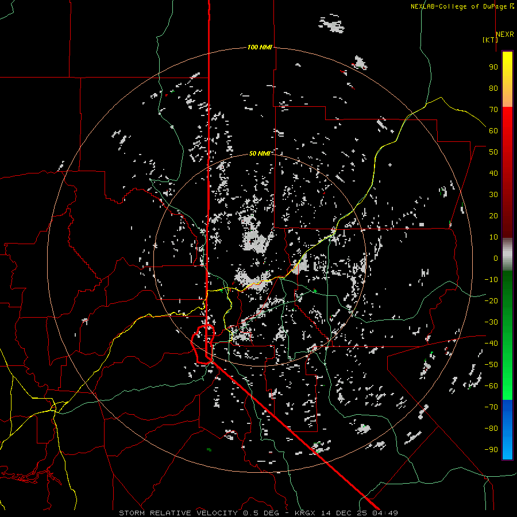The width and height of the screenshot is (517, 517).
Task: Click the 70 value on velocity scale
Action: 493,110
